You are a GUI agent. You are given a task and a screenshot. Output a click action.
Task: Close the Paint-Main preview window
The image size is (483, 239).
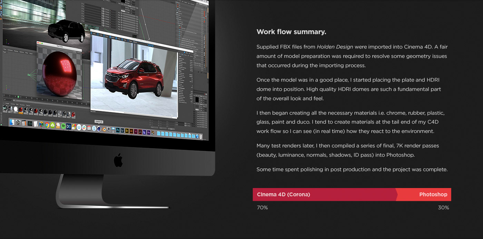38,43
